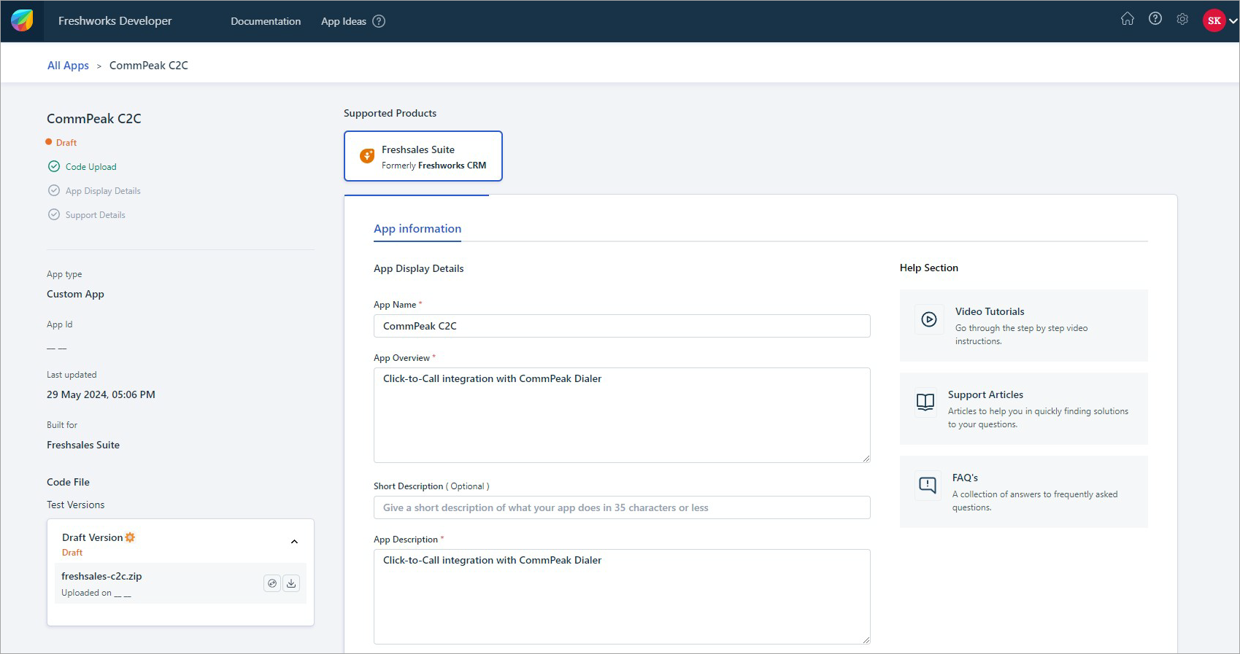Click the last updated date 29 May 2024
This screenshot has height=654, width=1240.
pos(101,394)
